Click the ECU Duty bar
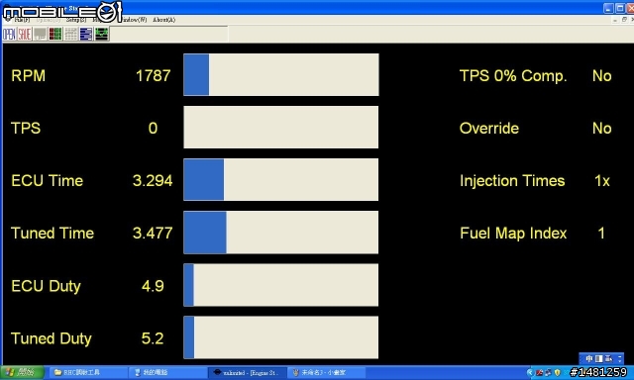 [281, 285]
